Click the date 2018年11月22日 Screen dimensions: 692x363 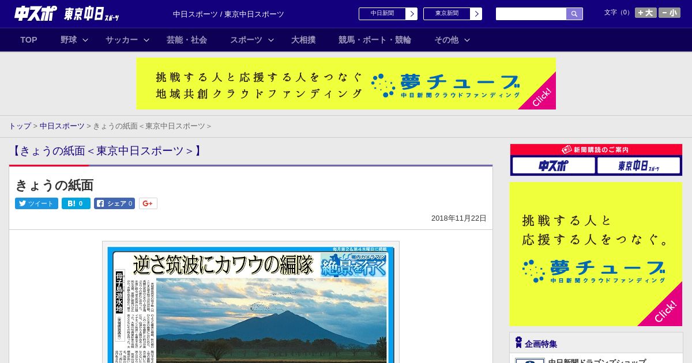459,218
